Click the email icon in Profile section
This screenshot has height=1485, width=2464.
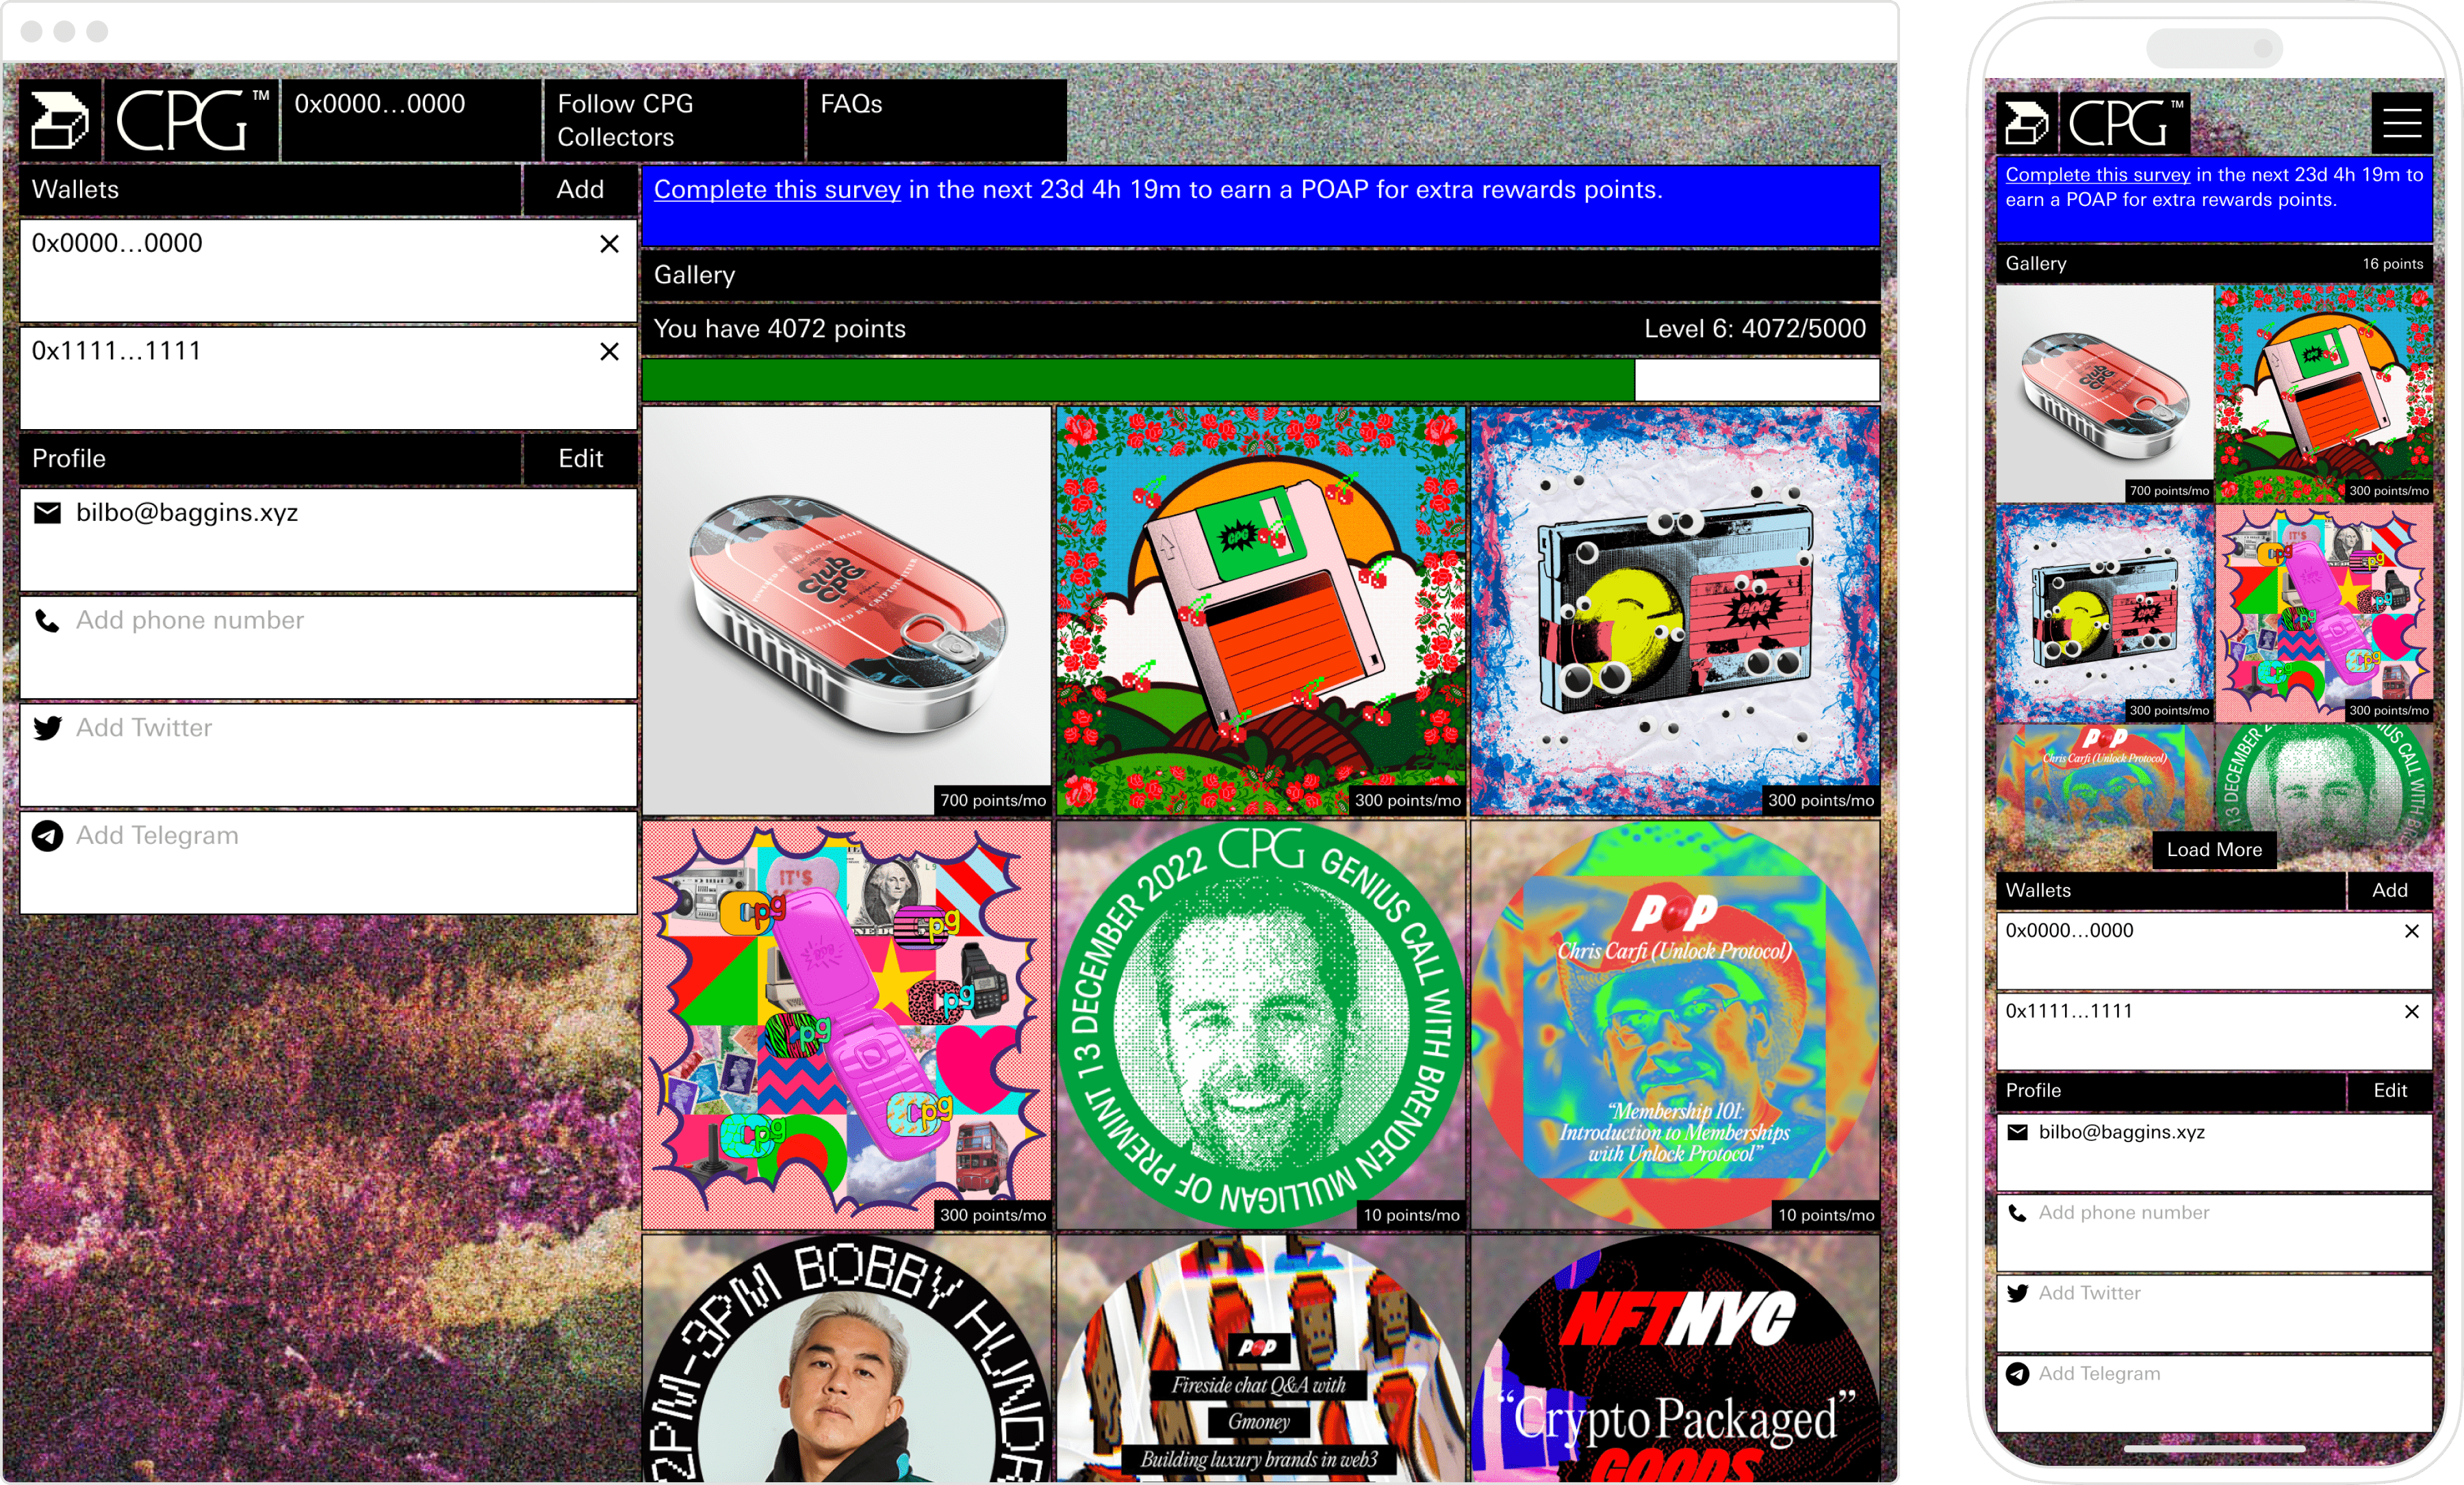(x=47, y=512)
